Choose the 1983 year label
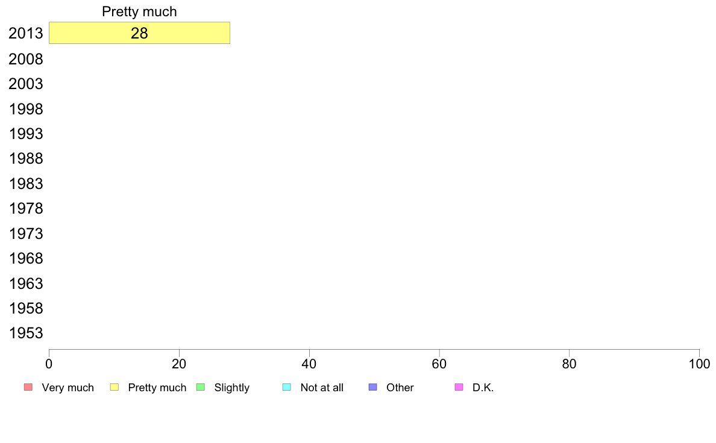Screen dimensions: 716x443 click(25, 184)
